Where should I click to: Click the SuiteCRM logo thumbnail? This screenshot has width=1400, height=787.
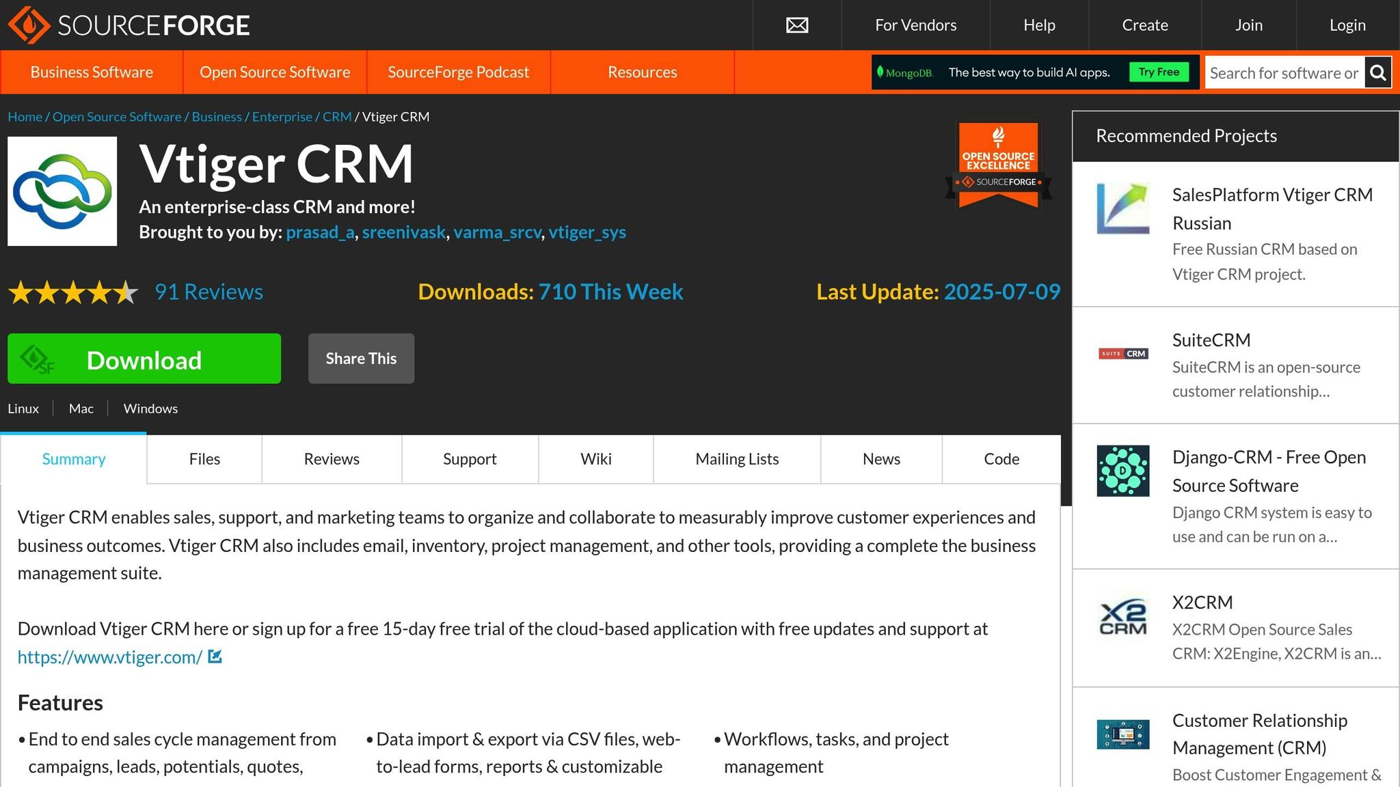coord(1123,353)
